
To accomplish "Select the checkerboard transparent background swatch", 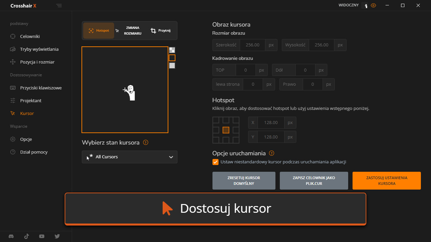I will [172, 50].
